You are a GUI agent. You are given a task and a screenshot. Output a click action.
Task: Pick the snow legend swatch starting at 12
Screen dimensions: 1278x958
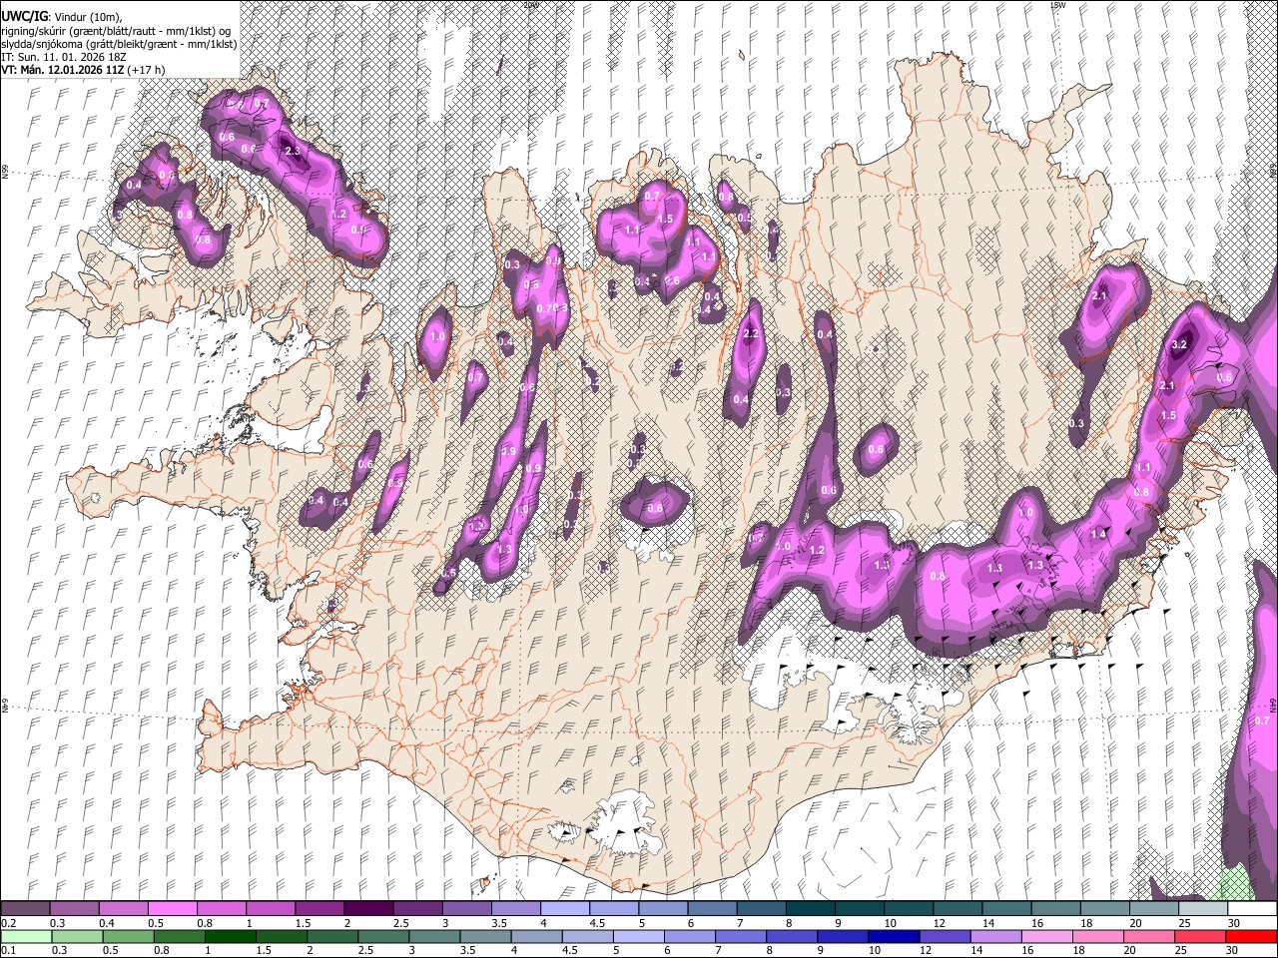[957, 909]
